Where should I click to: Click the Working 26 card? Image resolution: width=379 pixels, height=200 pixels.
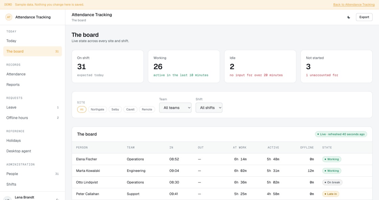(184, 67)
